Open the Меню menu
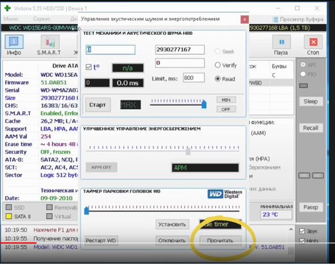 click(x=11, y=19)
